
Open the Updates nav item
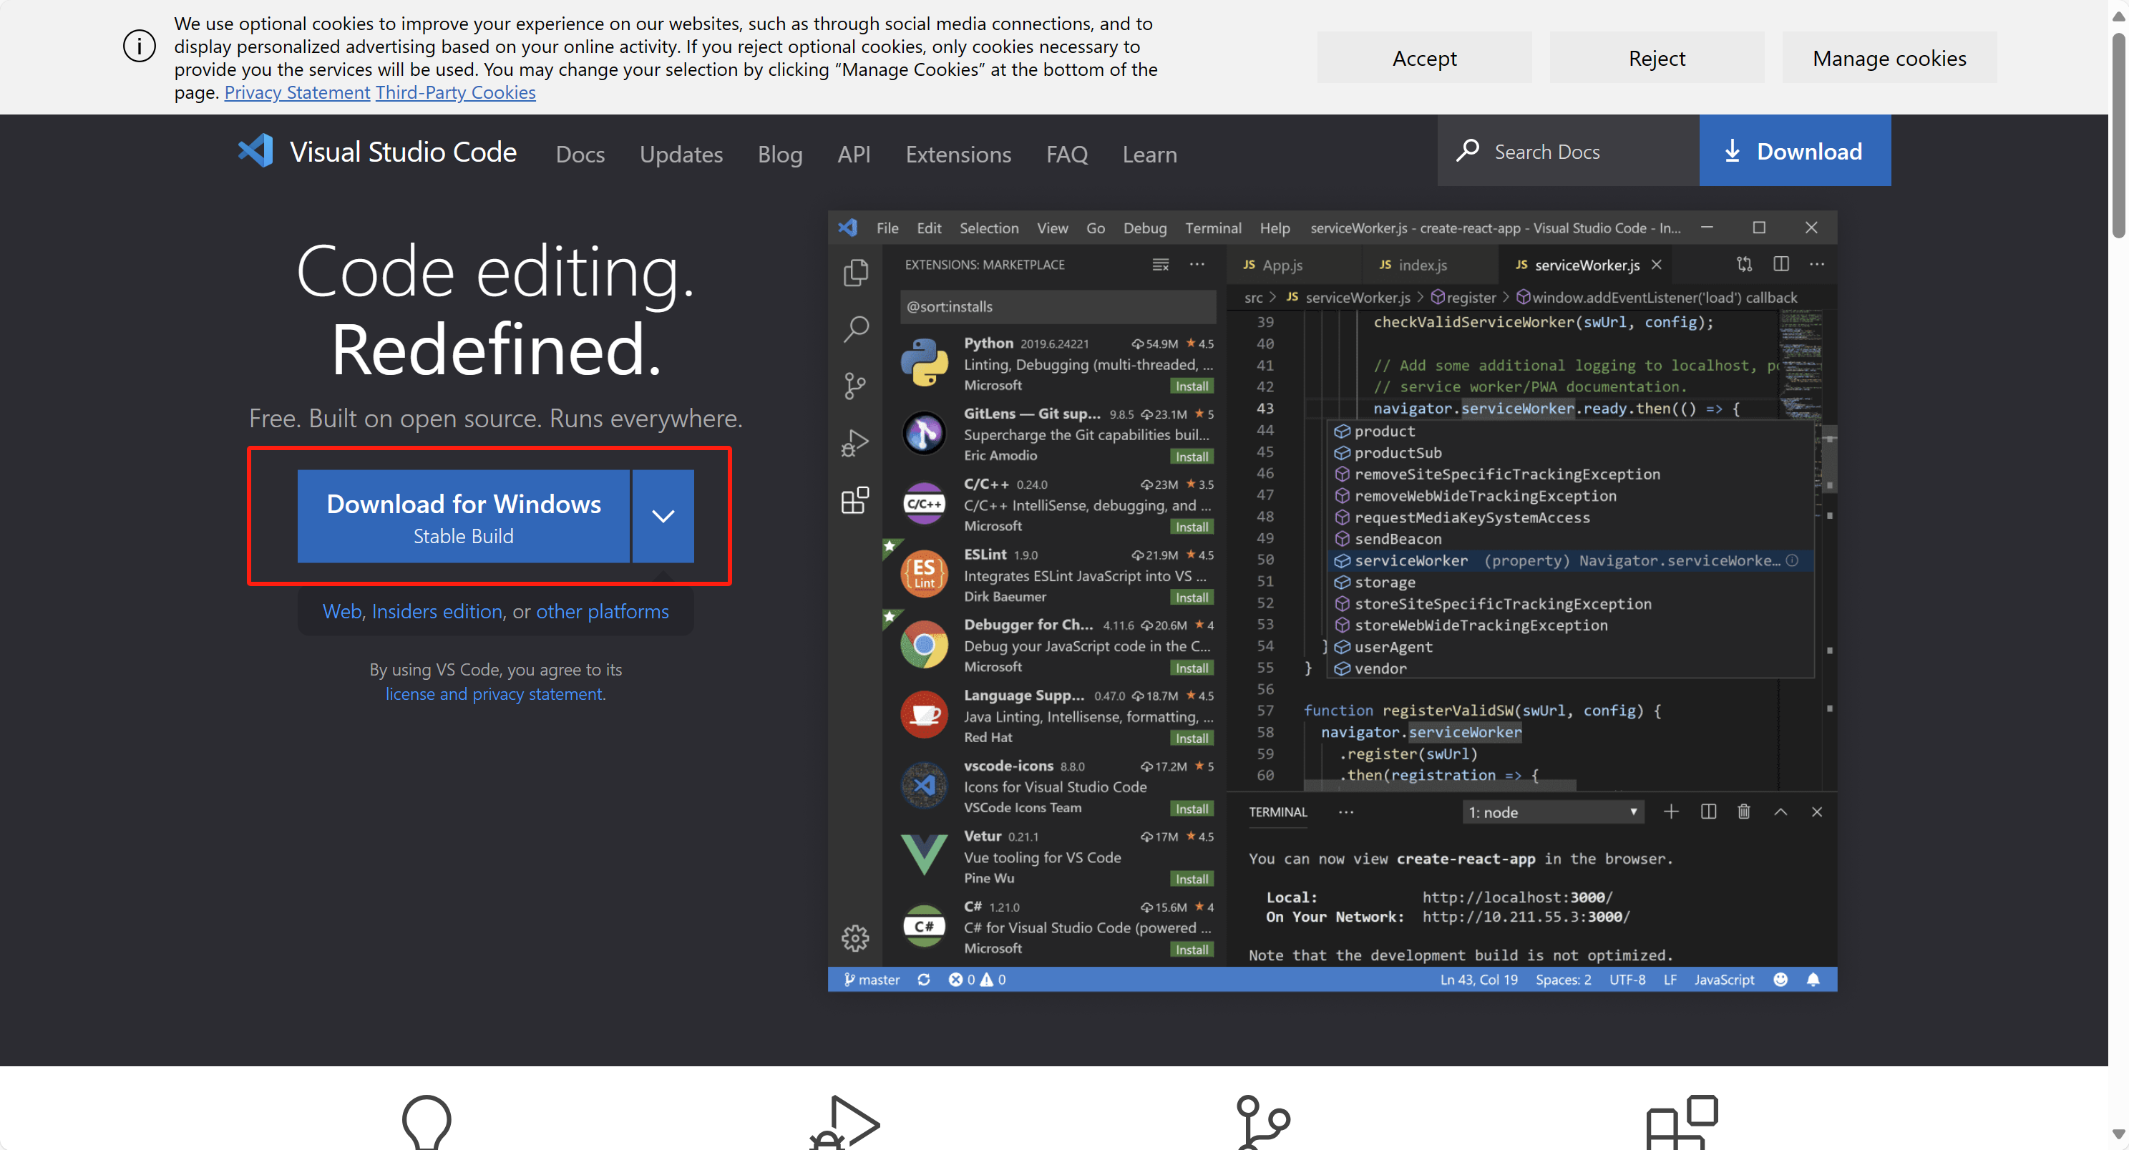pyautogui.click(x=681, y=154)
